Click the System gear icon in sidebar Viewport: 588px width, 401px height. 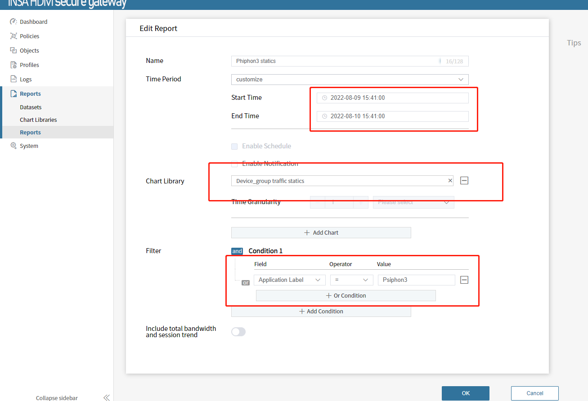(13, 146)
